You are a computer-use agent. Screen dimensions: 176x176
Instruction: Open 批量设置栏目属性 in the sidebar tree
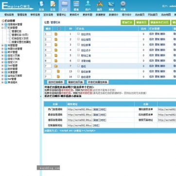click(21, 42)
